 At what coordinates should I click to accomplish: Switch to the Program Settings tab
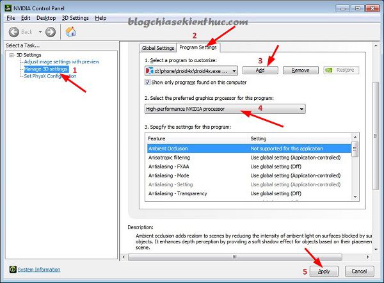coord(198,47)
